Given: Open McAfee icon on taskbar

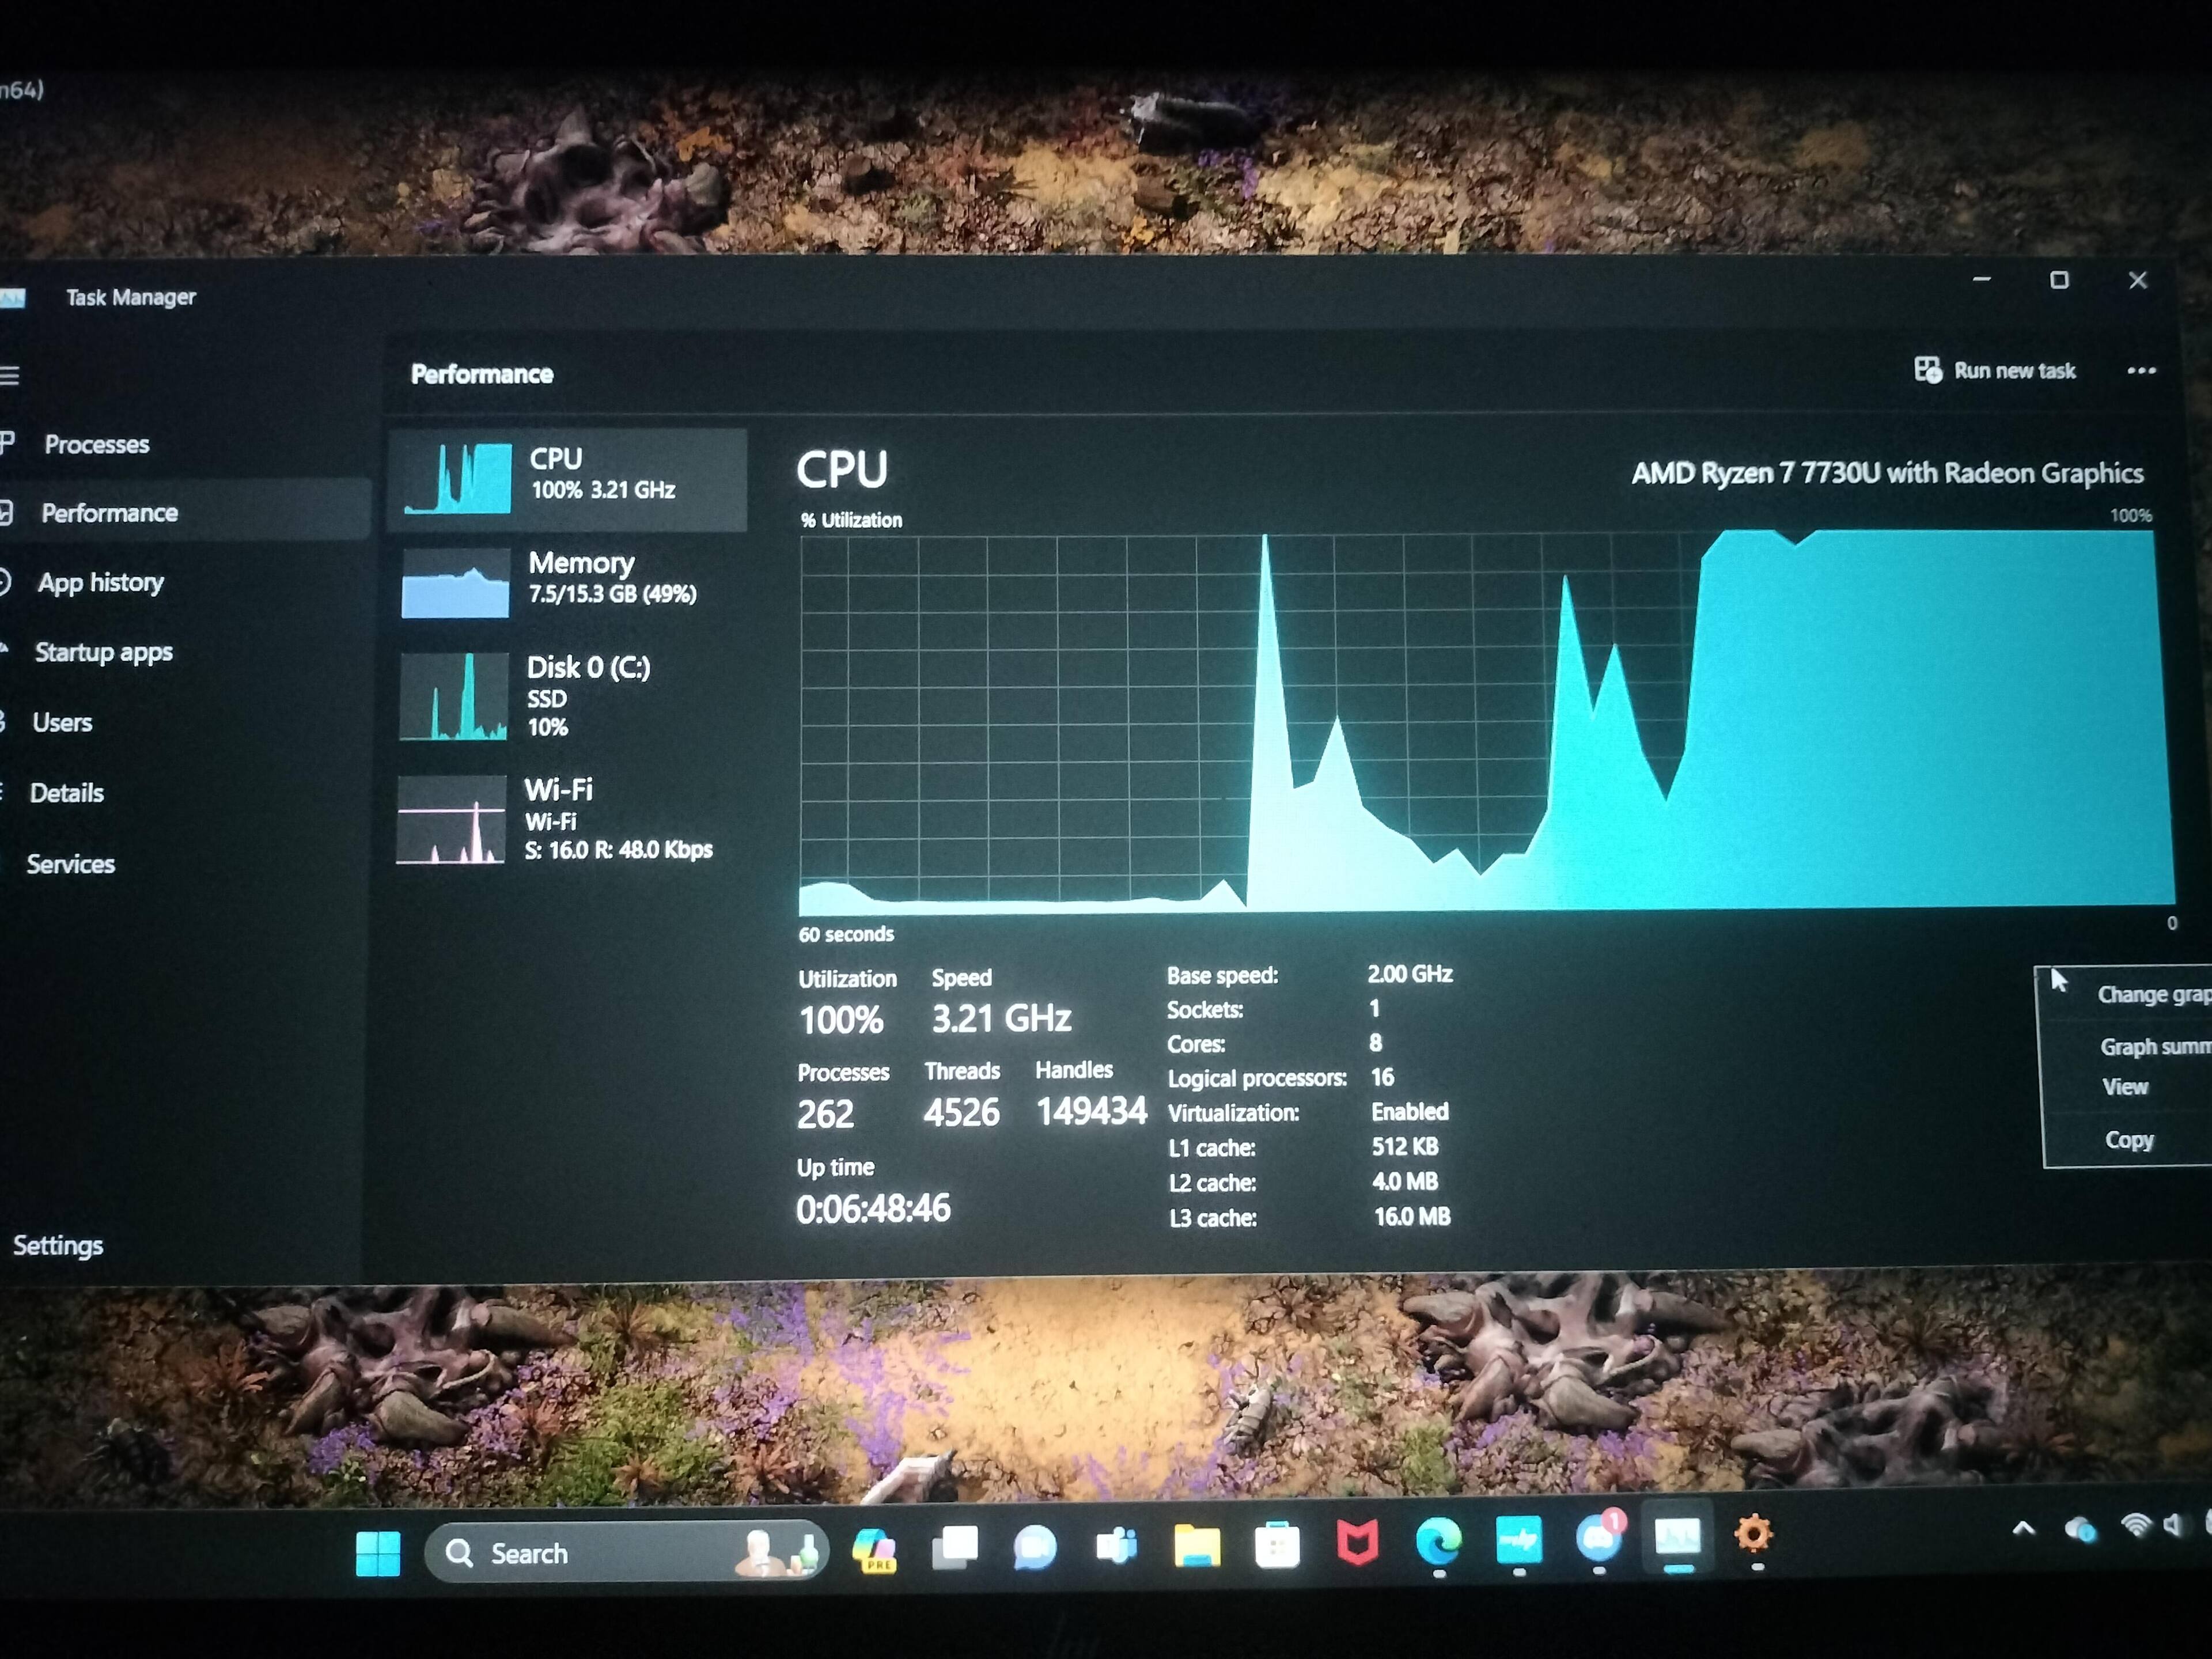Looking at the screenshot, I should point(1357,1543).
